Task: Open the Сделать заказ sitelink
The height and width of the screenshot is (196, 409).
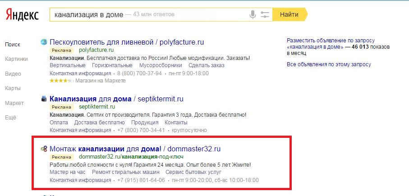Action: [x=207, y=65]
